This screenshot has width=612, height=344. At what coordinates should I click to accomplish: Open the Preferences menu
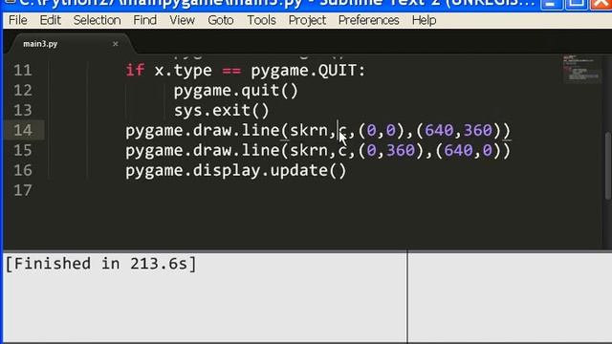368,20
